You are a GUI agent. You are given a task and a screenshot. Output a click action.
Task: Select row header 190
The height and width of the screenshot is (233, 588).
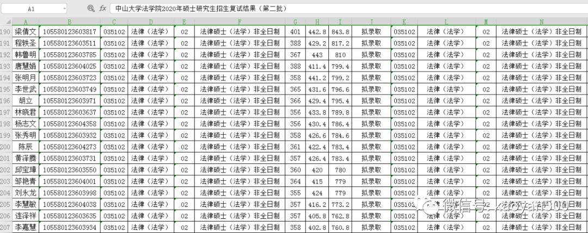pos(6,32)
